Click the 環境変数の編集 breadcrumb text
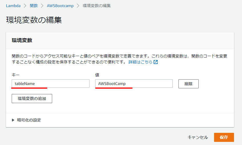The image size is (242, 145). [97, 6]
